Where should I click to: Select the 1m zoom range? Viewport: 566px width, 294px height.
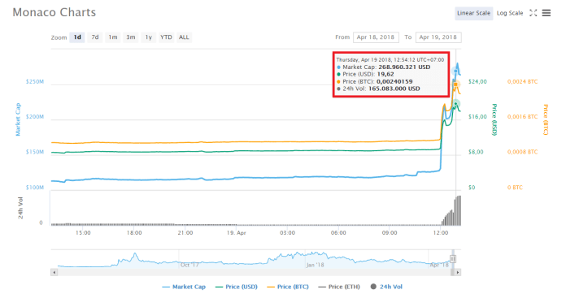113,37
